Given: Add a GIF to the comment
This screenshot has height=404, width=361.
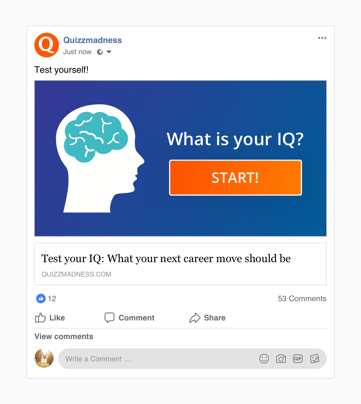Looking at the screenshot, I should pyautogui.click(x=298, y=359).
